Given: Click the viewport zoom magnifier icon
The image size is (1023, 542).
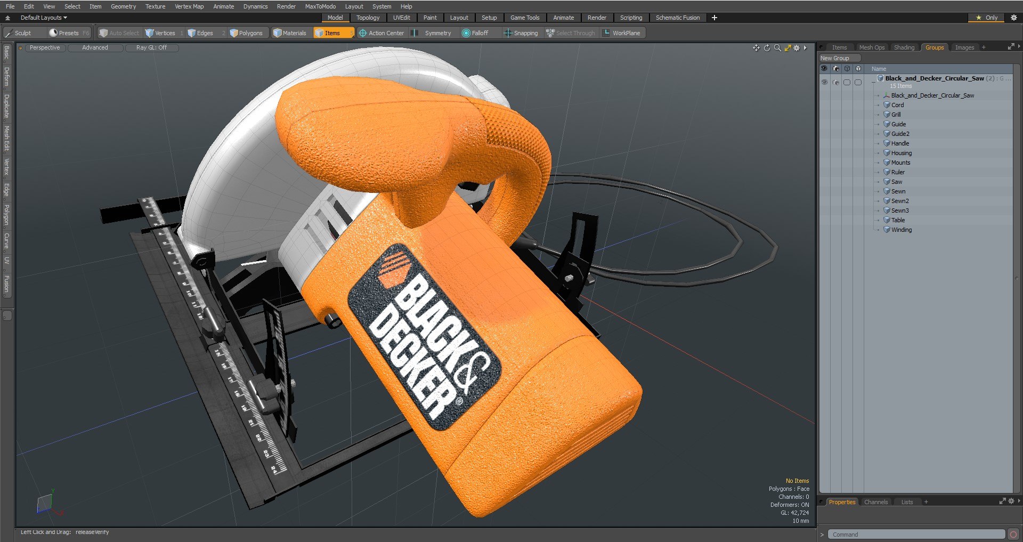Looking at the screenshot, I should 777,48.
